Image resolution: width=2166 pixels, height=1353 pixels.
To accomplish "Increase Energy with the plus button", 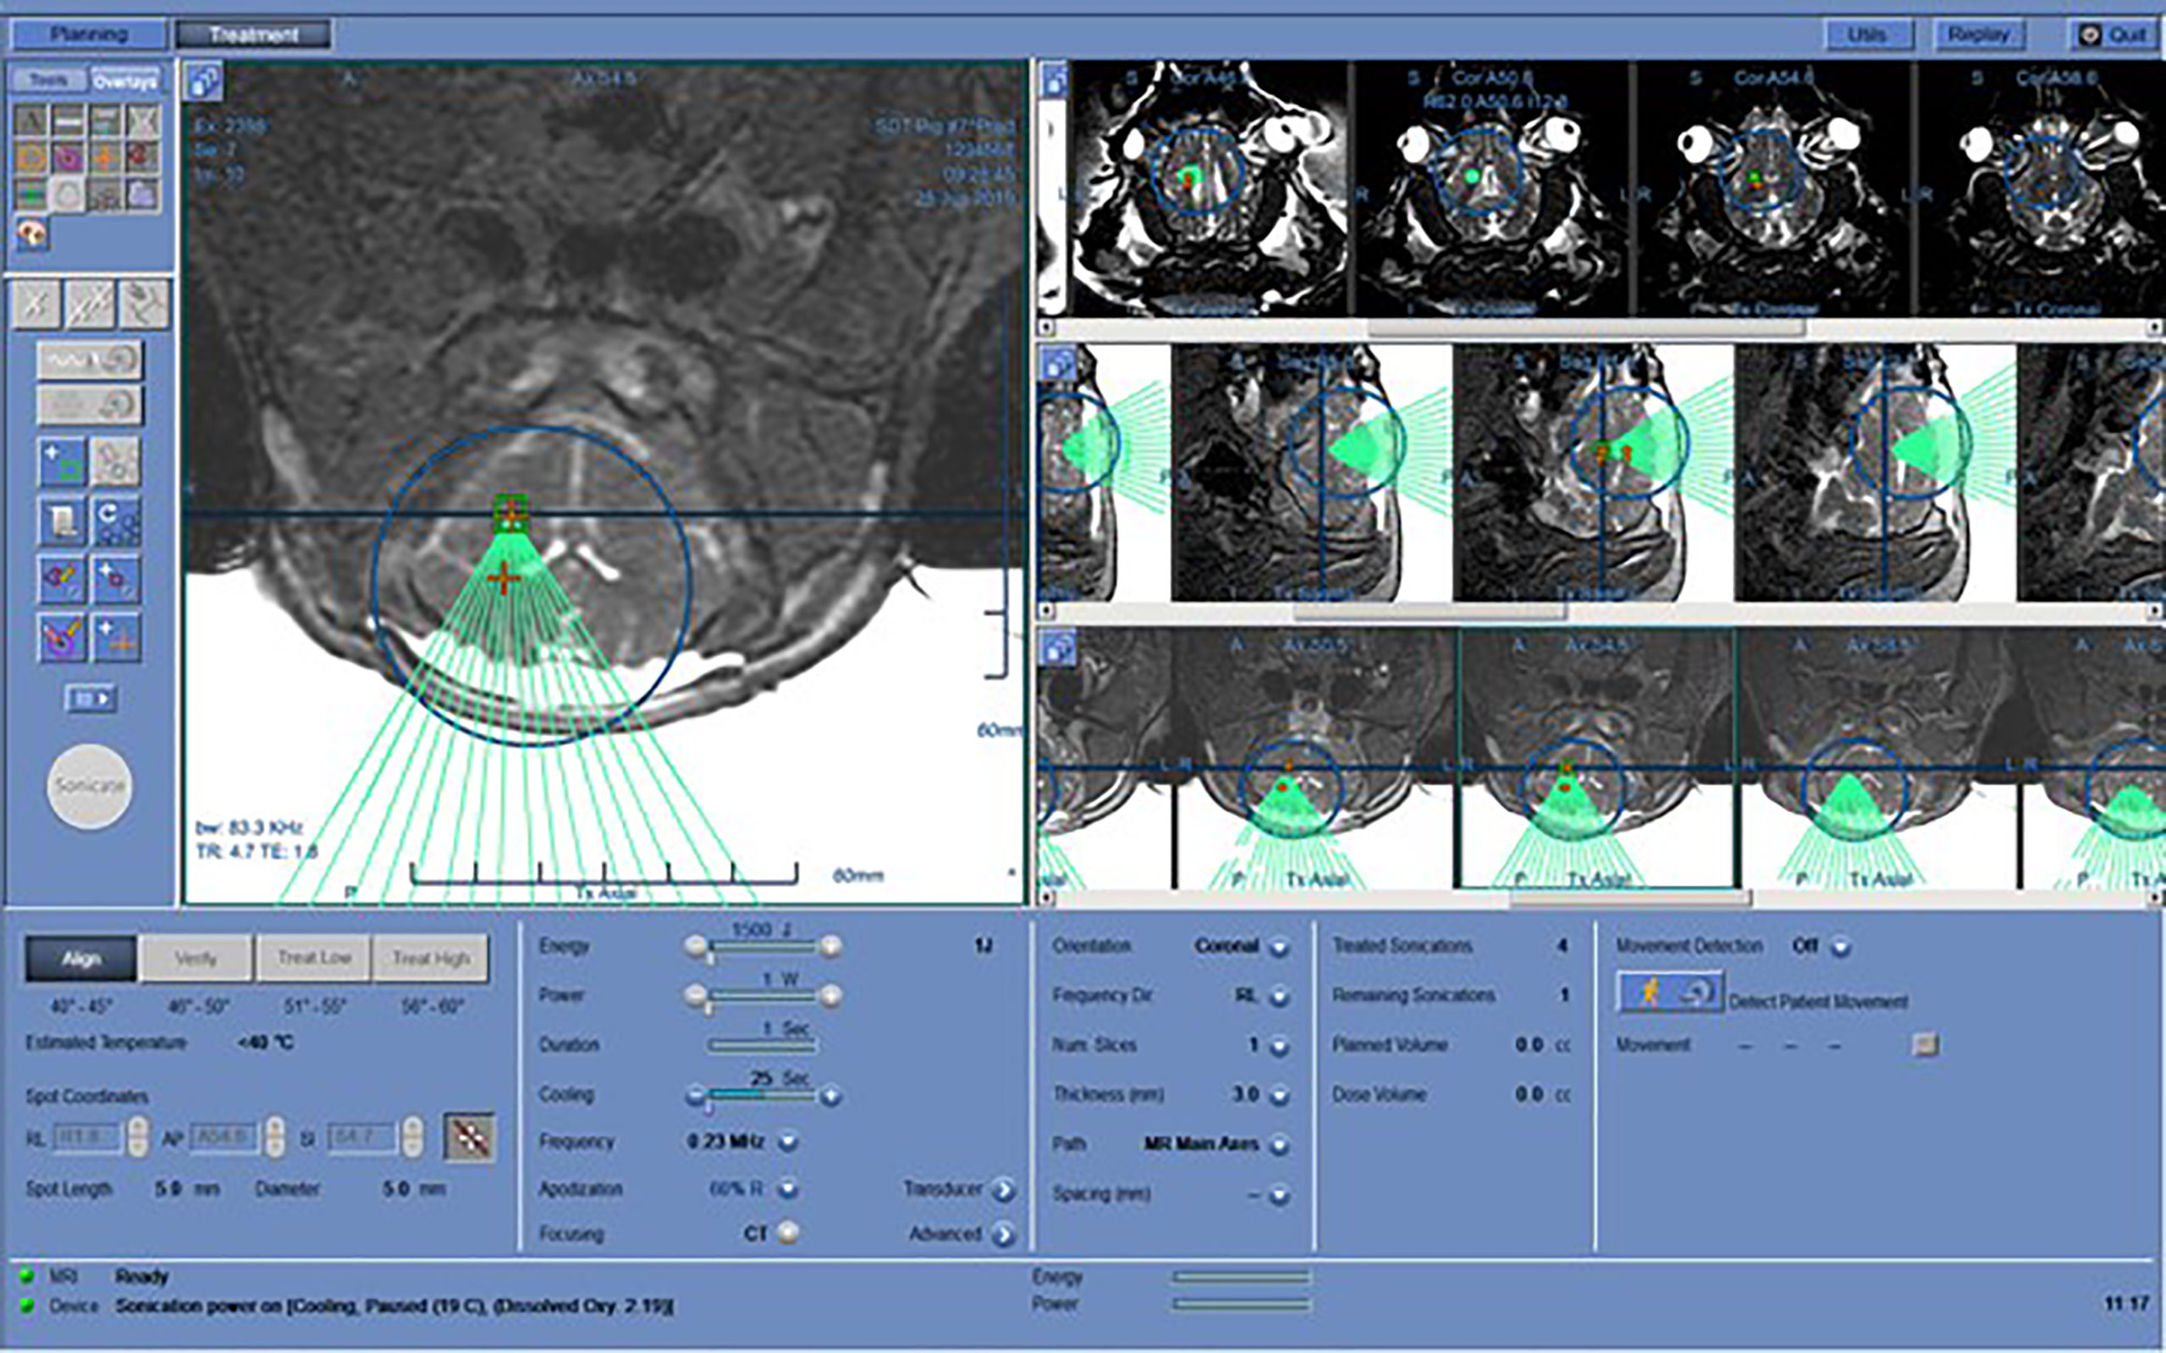I will point(830,946).
